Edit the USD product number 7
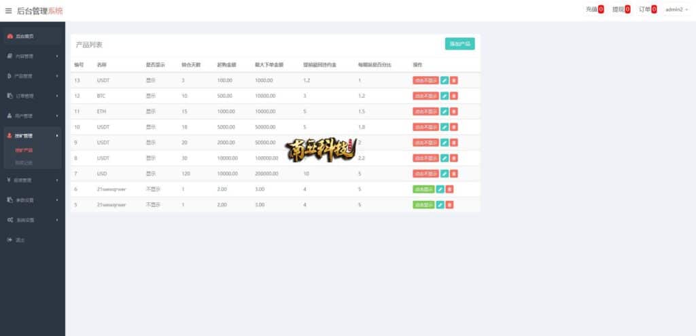Image resolution: width=696 pixels, height=336 pixels. pos(445,173)
